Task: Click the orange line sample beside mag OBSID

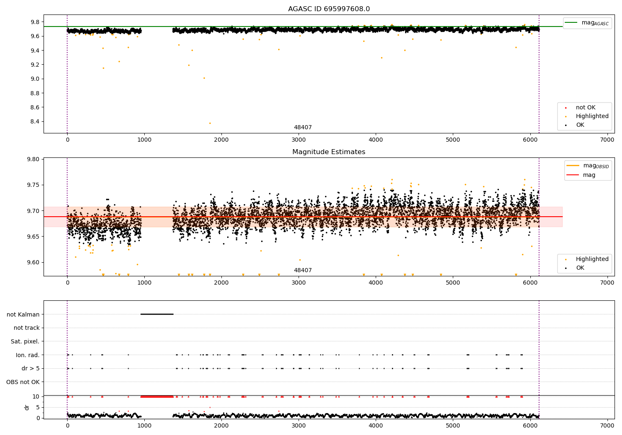Action: click(x=573, y=165)
